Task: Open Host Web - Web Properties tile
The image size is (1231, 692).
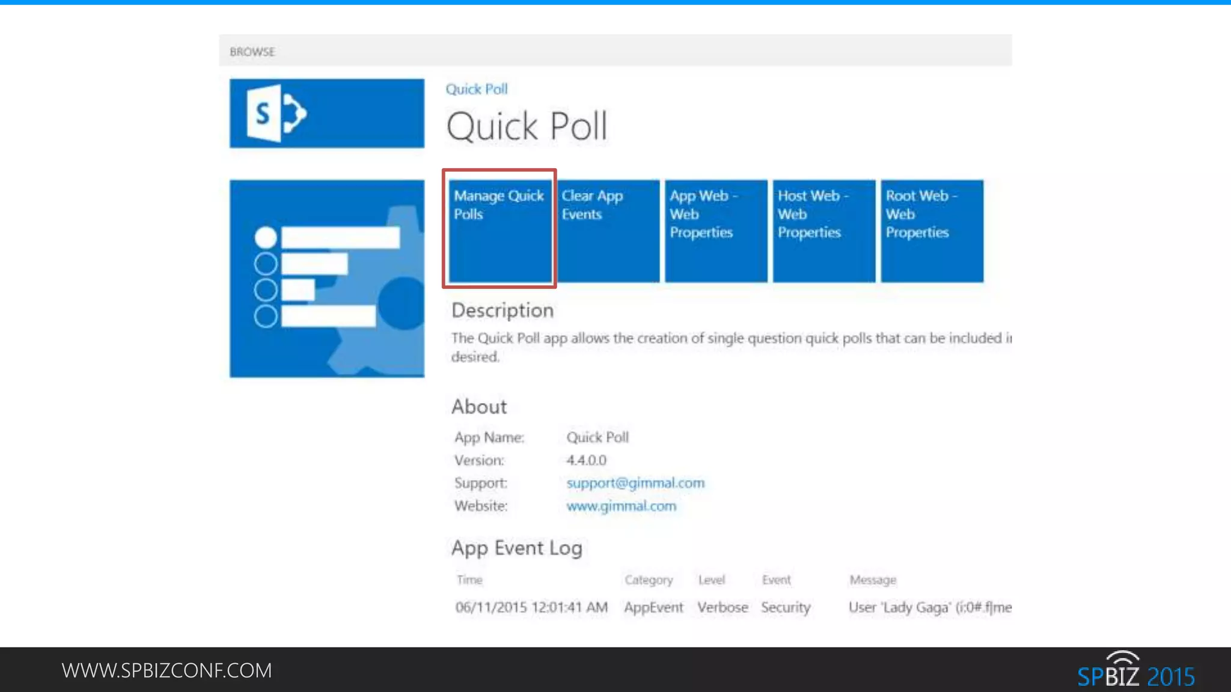Action: (x=823, y=230)
